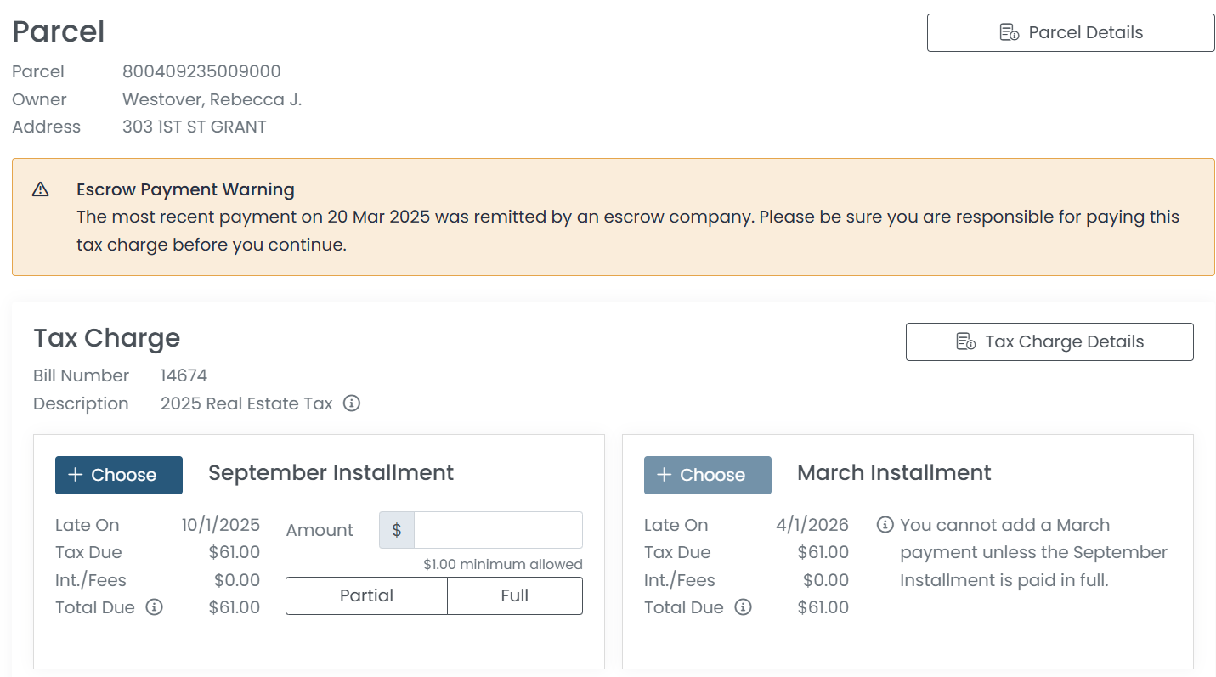The height and width of the screenshot is (677, 1216).
Task: Select the Partial payment option
Action: pyautogui.click(x=366, y=595)
